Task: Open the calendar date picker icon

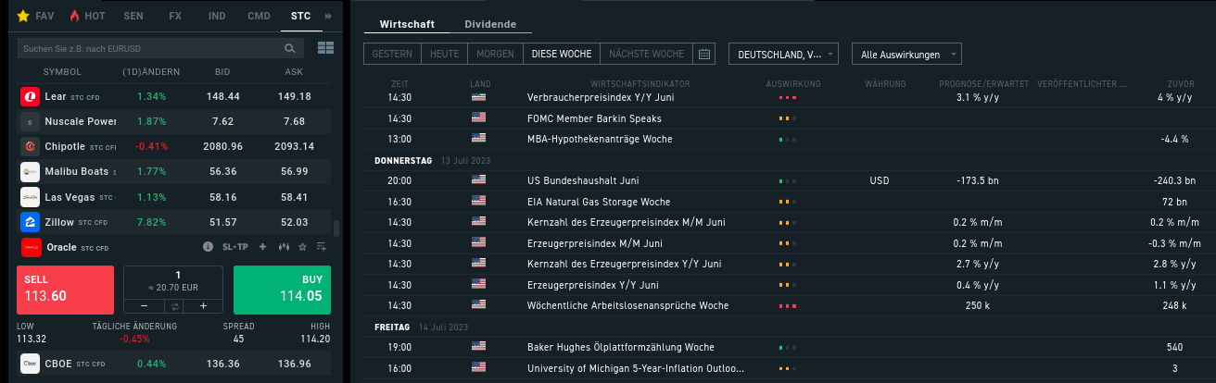Action: point(704,54)
